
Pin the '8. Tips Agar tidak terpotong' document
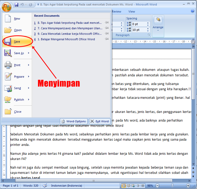107,22
